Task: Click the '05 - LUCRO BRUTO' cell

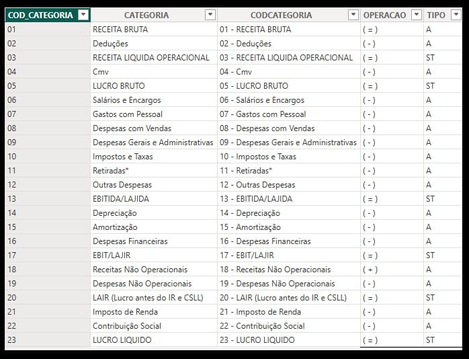Action: [x=253, y=86]
